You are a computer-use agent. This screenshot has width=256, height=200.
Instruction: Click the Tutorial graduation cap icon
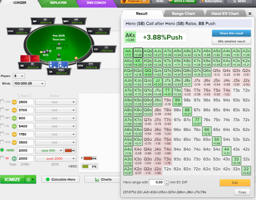124,1
